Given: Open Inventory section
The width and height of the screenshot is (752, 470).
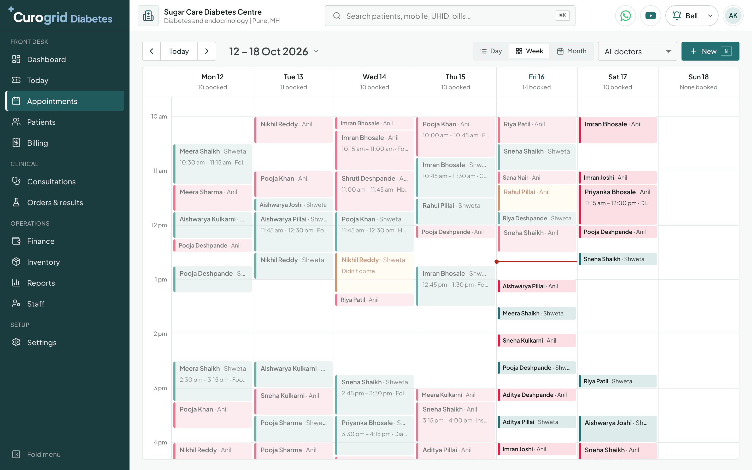Looking at the screenshot, I should pos(65,262).
